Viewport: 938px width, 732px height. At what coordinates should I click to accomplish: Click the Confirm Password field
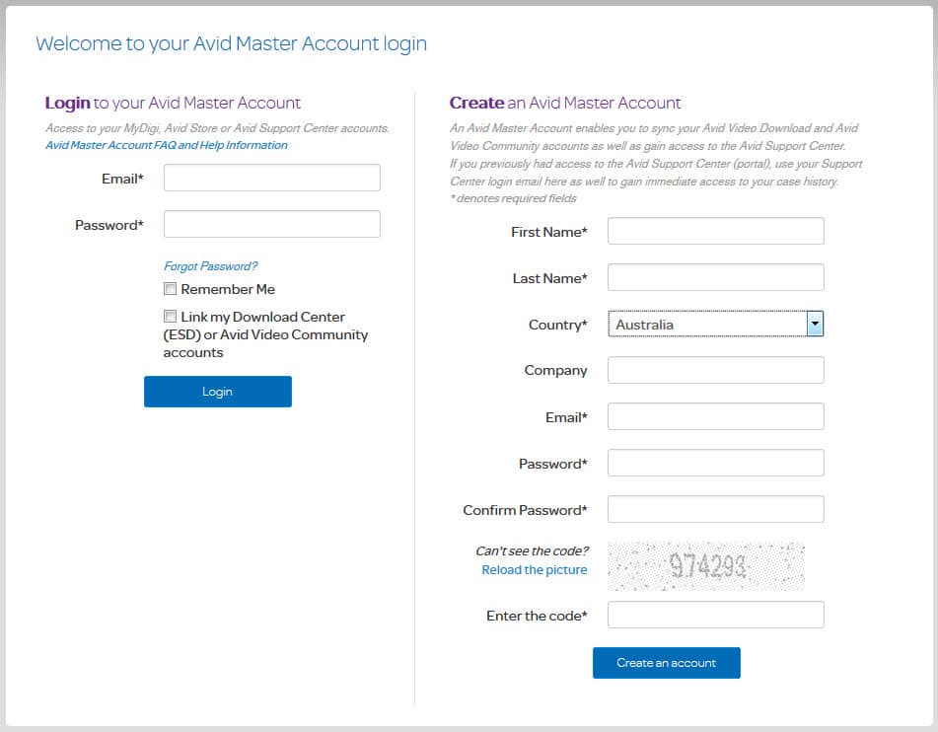pyautogui.click(x=715, y=509)
